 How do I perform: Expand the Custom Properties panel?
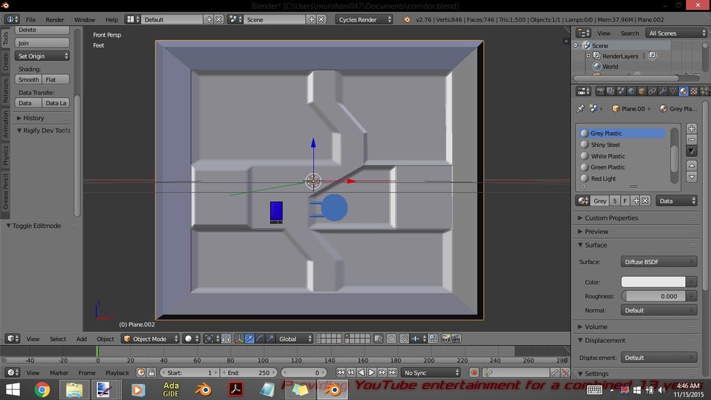(611, 218)
